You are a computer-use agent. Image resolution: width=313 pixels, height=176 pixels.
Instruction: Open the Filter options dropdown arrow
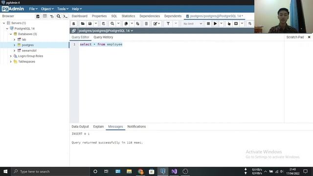(176, 23)
